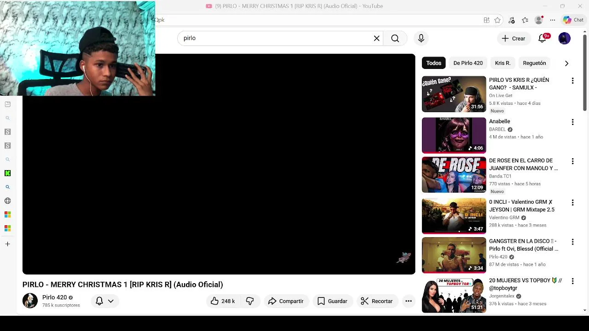This screenshot has height=331, width=589.
Task: Open the Pirlo 420 channel avatar
Action: 30,301
